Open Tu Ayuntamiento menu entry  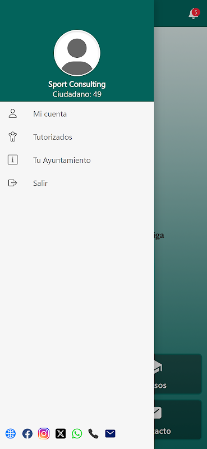77,160
